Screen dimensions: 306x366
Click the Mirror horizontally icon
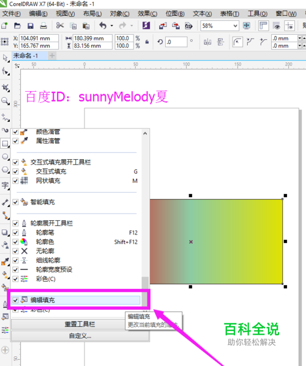207,42
